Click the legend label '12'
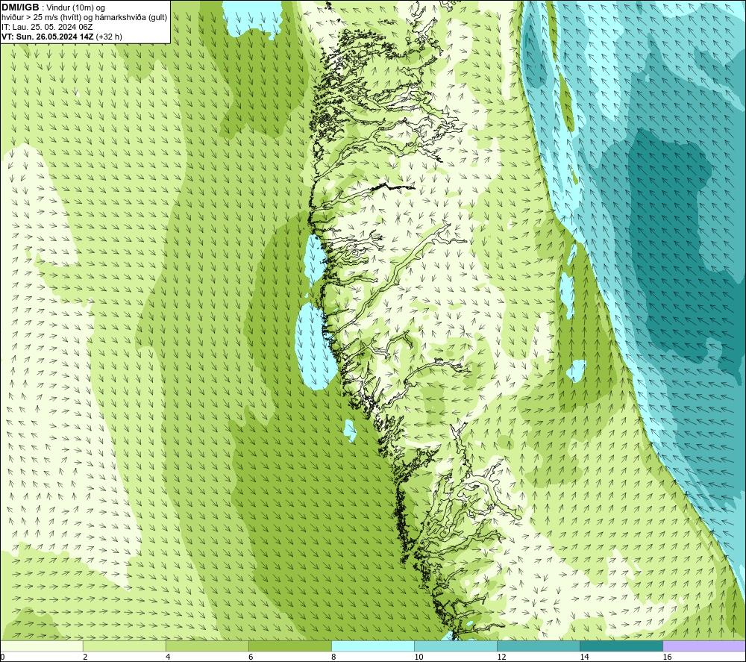Viewport: 746px width, 662px height. (x=501, y=657)
